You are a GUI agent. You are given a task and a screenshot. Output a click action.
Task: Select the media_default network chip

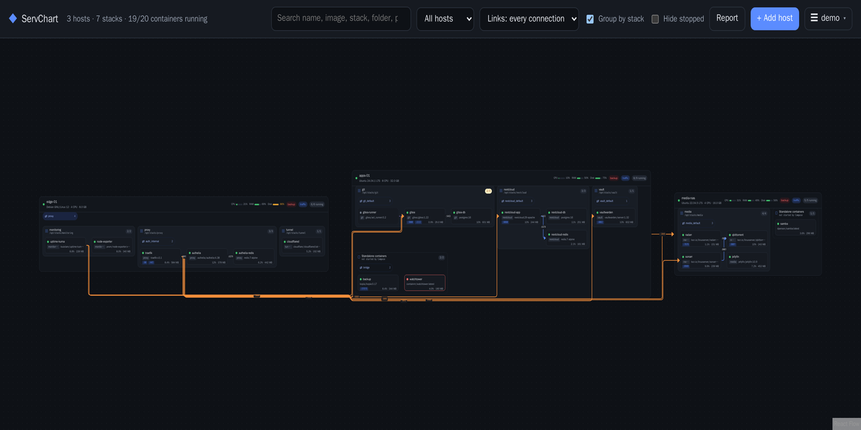(x=698, y=223)
